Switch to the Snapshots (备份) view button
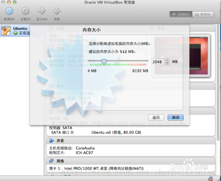The height and width of the screenshot is (181, 221). tap(203, 15)
